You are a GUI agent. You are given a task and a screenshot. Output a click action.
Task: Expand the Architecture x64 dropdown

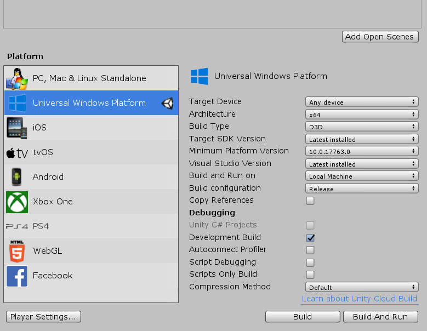coord(362,115)
